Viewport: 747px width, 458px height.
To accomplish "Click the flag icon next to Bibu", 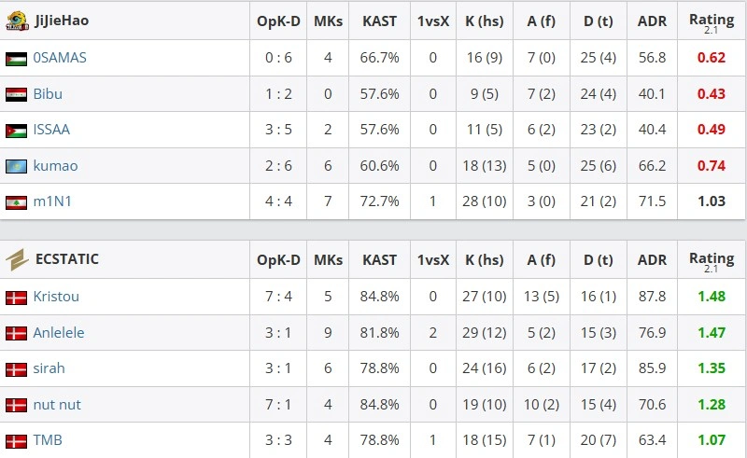I will point(16,94).
